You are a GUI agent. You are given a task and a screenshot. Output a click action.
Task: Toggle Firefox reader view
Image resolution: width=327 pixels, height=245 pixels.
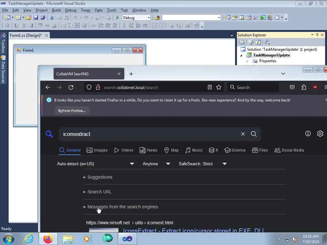(x=210, y=87)
